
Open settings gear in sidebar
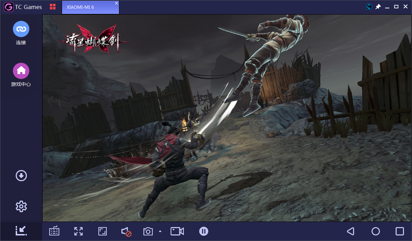21,207
